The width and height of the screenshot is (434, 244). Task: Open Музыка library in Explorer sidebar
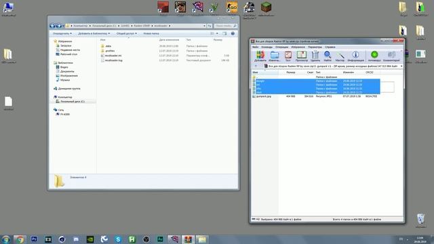point(63,80)
